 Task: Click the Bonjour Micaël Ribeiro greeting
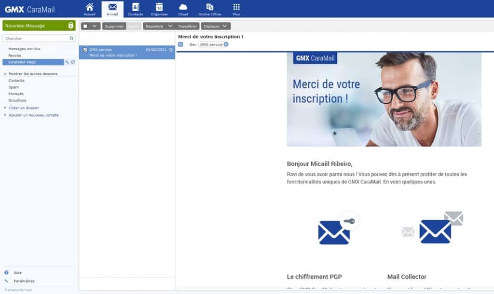(x=319, y=164)
